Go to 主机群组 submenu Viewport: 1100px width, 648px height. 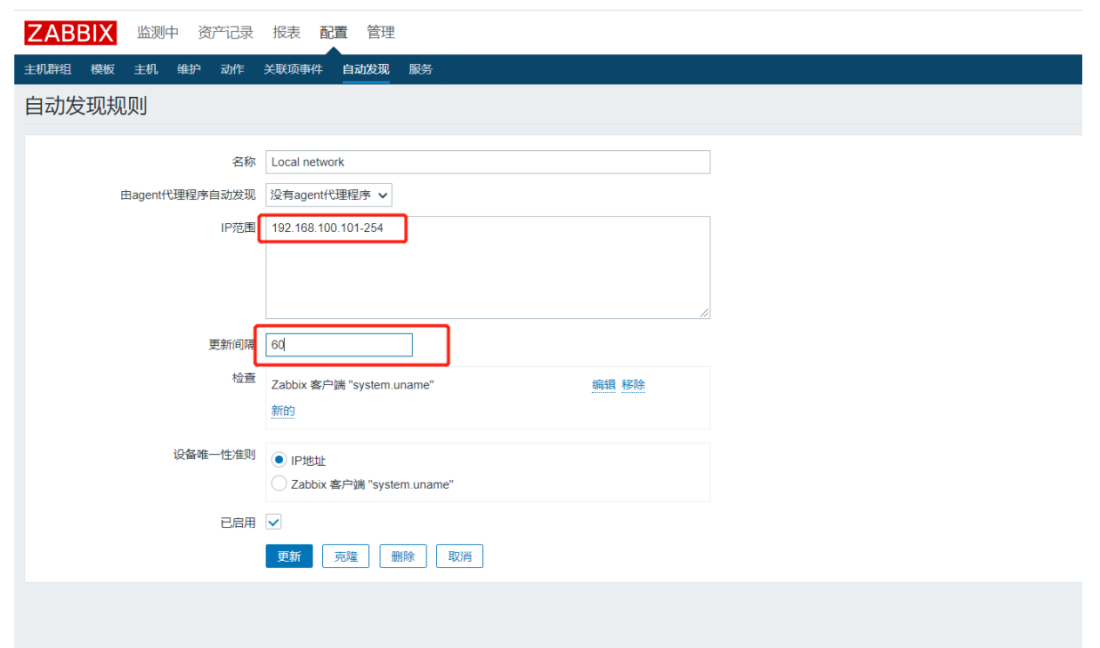[x=47, y=69]
